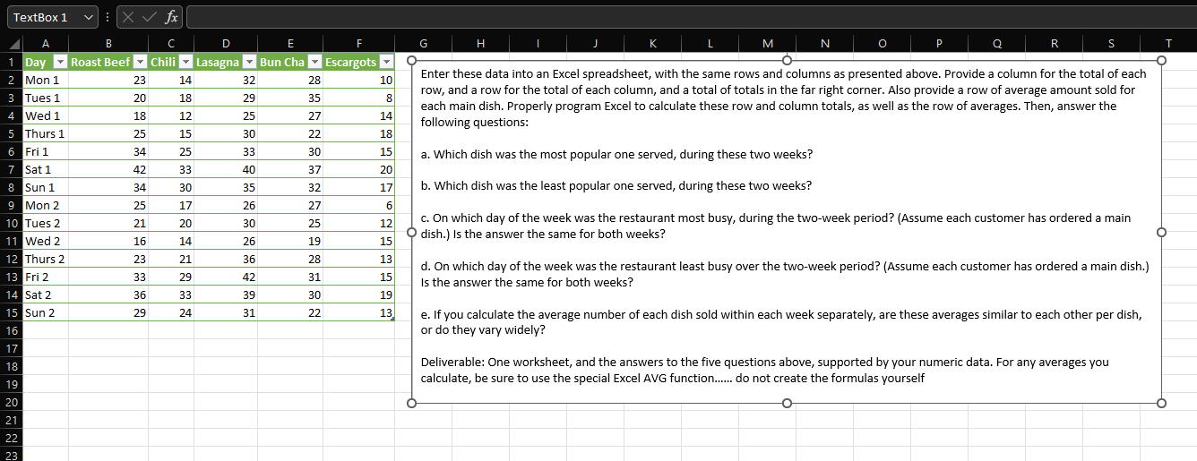1197x461 pixels.
Task: Click the Enter checkmark icon in formula bar
Action: (151, 17)
